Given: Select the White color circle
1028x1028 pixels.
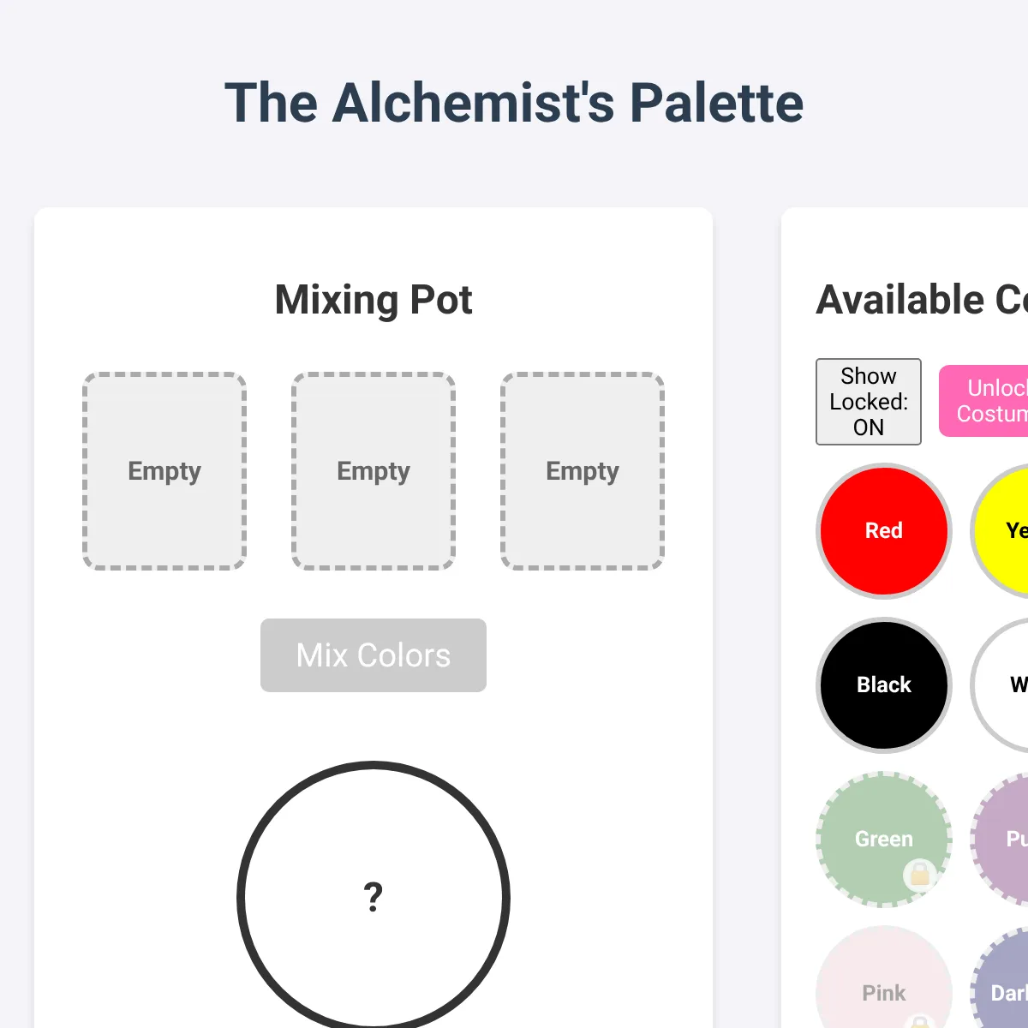Looking at the screenshot, I should [x=999, y=685].
